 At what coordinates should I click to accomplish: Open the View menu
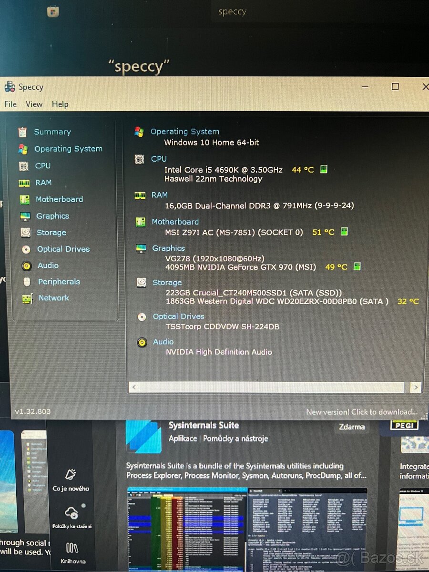(34, 104)
